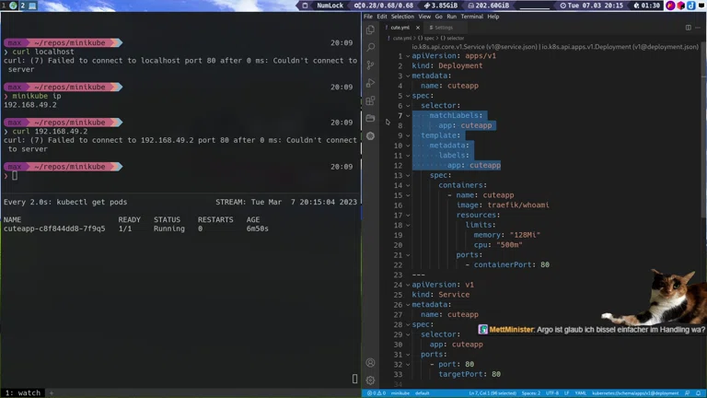Click the Accounts icon in activity bar
The width and height of the screenshot is (707, 398).
[x=370, y=363]
